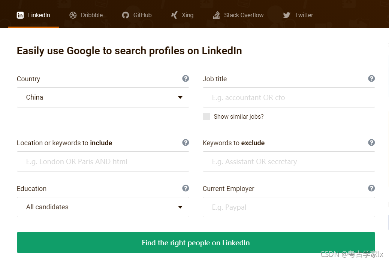The image size is (389, 261).
Task: Click the LinkedIn logo icon in tab bar
Action: point(20,15)
